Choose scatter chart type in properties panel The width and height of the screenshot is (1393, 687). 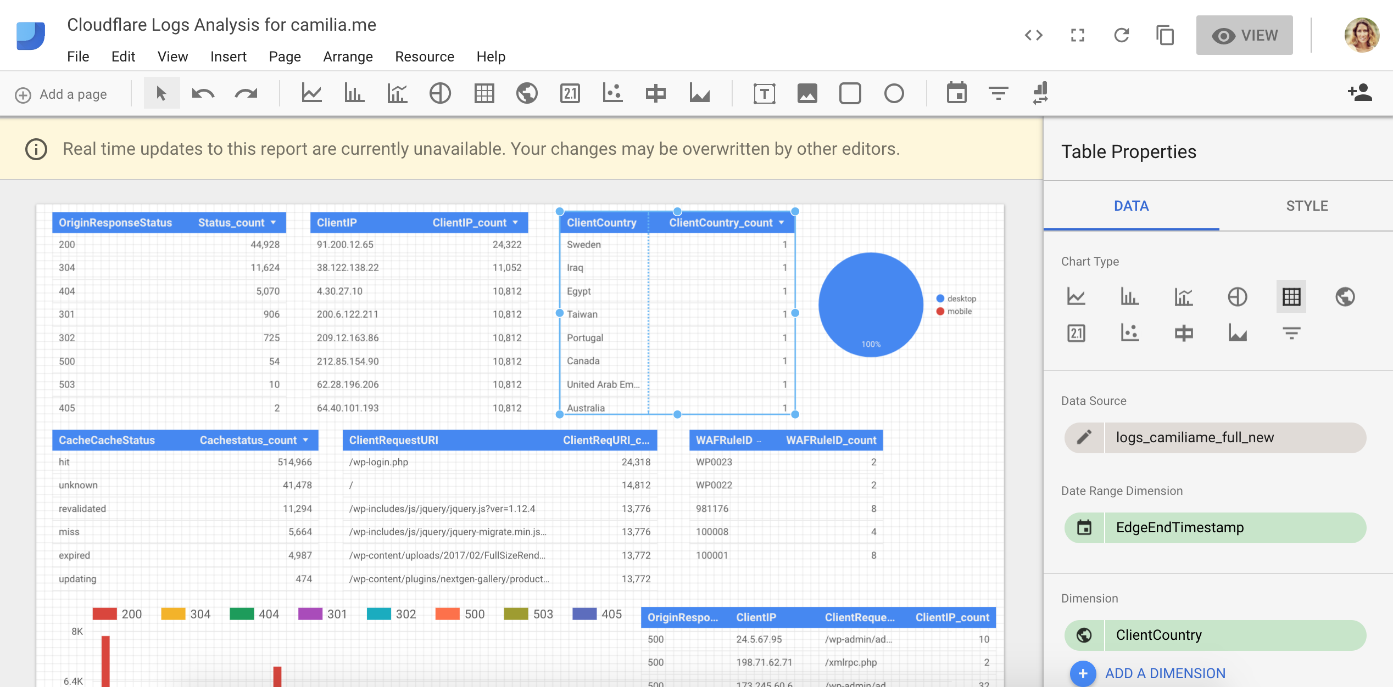click(1129, 333)
